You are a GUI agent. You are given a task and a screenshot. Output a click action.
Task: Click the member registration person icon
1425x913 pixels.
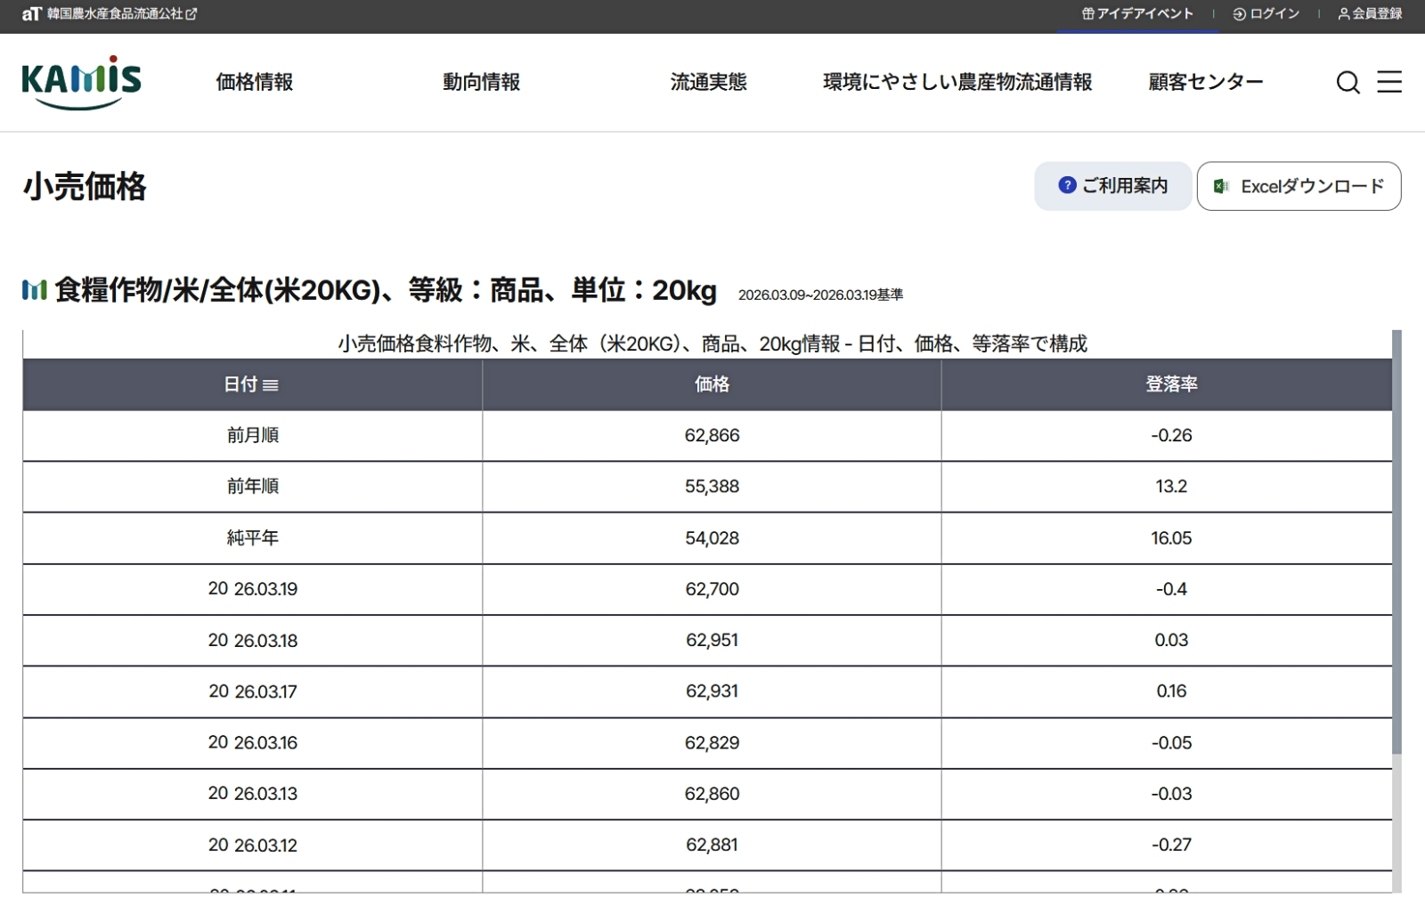click(x=1343, y=14)
